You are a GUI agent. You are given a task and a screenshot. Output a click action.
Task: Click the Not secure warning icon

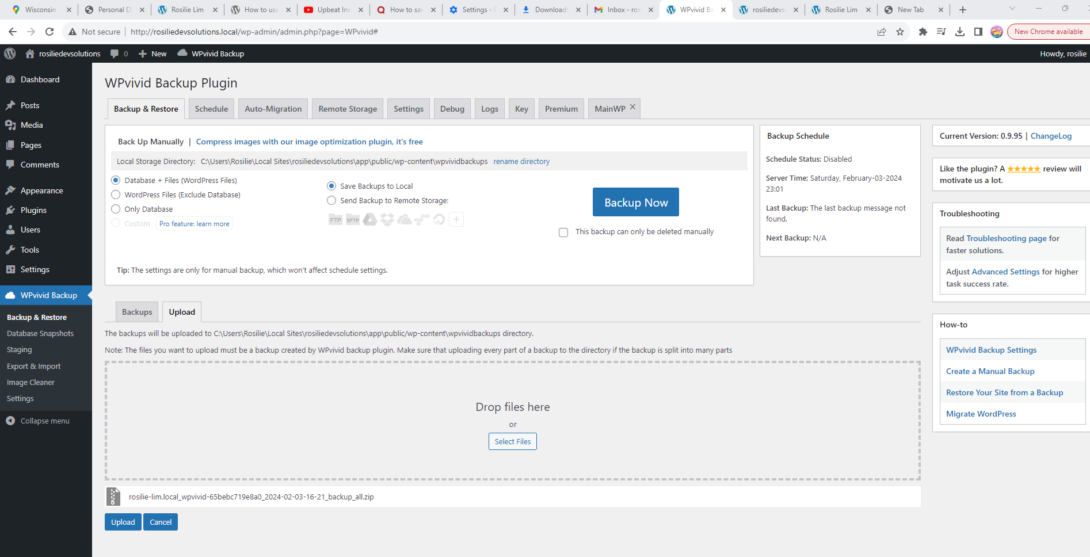tap(73, 32)
